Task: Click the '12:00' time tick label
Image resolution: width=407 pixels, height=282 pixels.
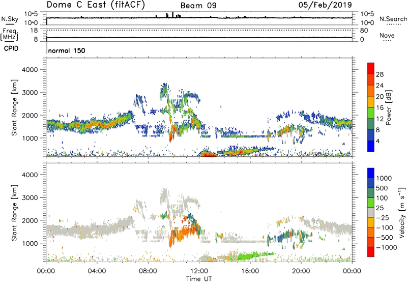Action: click(199, 271)
